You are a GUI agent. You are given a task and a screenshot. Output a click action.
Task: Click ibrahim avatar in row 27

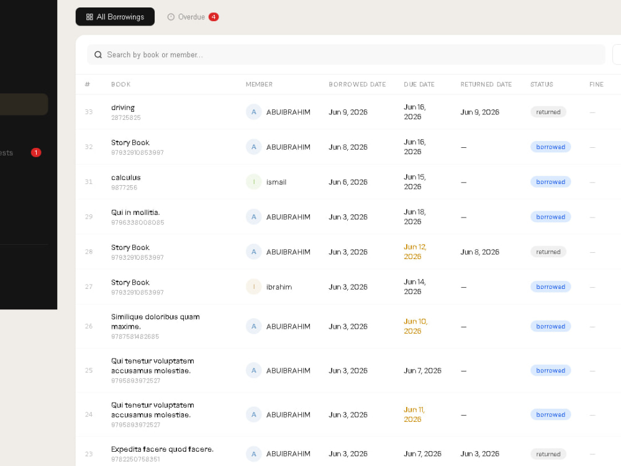coord(253,286)
